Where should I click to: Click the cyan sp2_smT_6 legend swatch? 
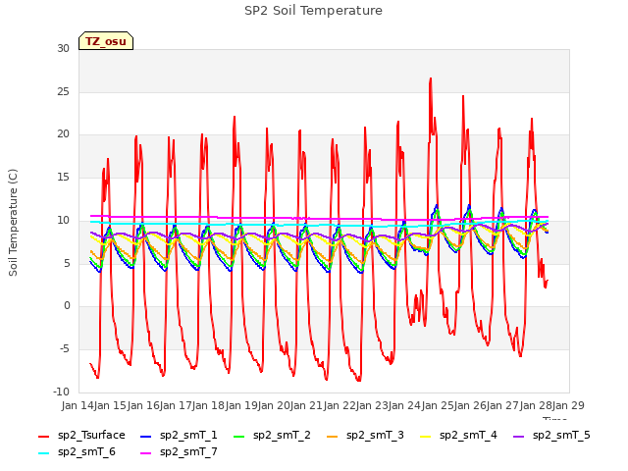tap(43, 453)
